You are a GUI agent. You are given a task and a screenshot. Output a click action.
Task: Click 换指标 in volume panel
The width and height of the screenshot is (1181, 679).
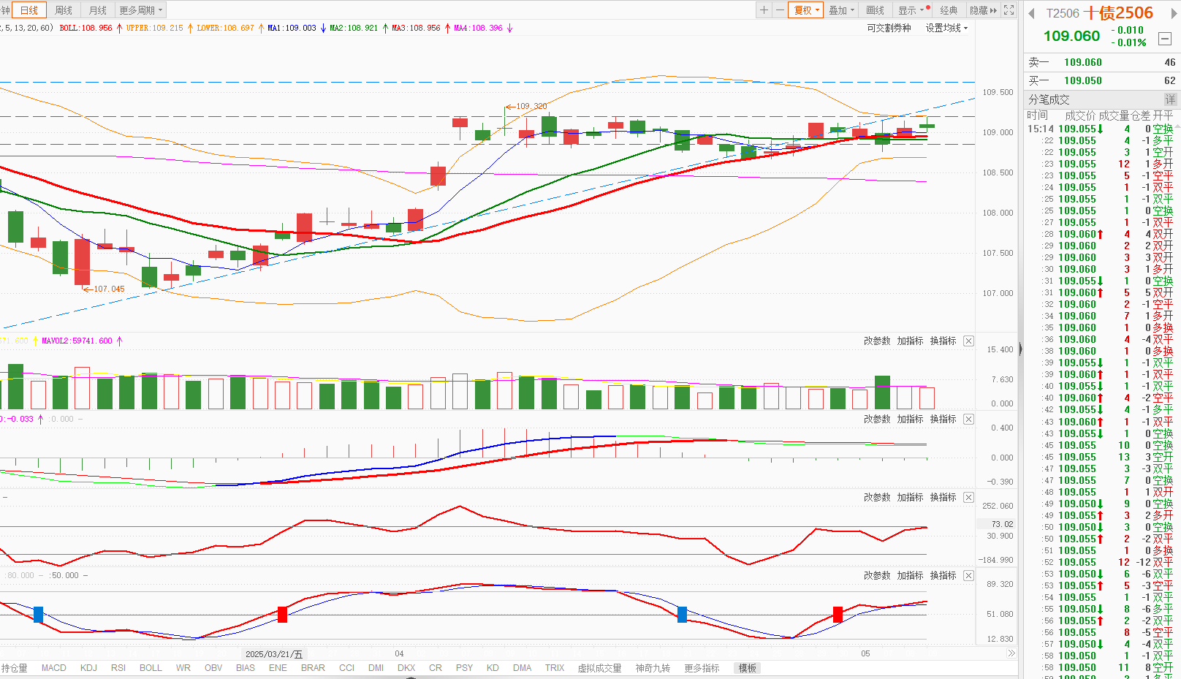[943, 341]
